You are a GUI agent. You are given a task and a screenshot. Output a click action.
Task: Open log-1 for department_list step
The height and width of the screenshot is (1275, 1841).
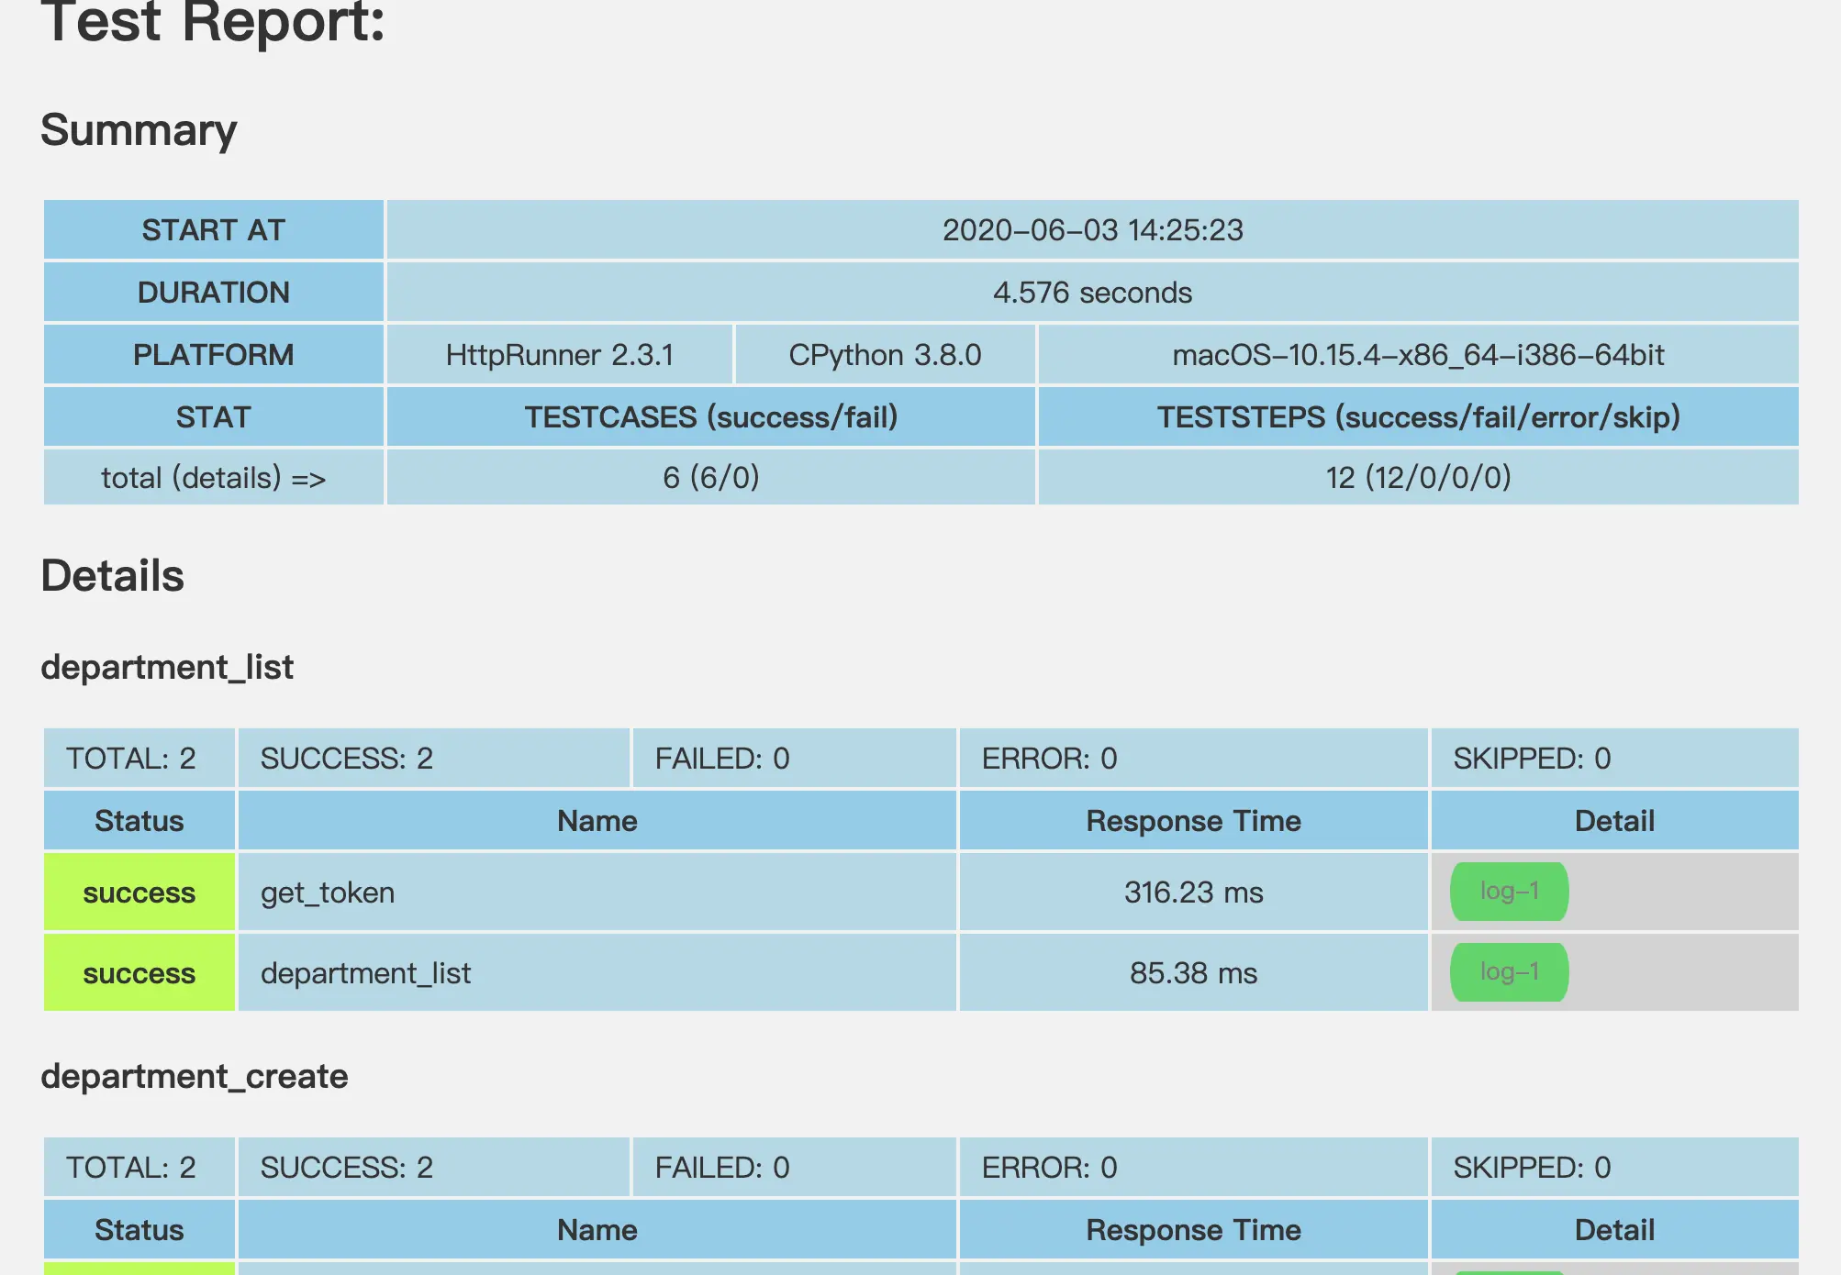click(1509, 972)
